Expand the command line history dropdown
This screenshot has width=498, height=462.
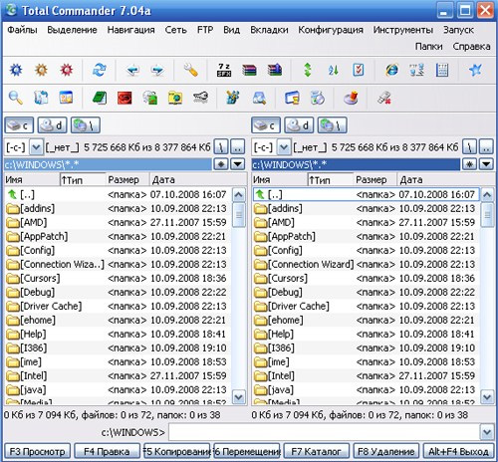click(x=487, y=432)
